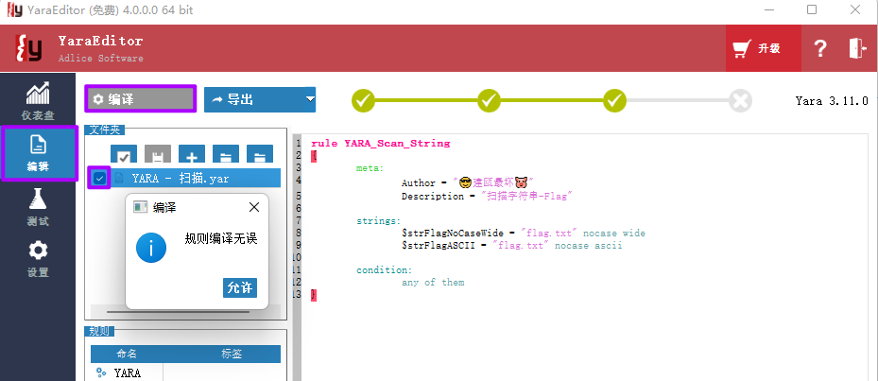Click the second green checkmark progress step

click(489, 101)
